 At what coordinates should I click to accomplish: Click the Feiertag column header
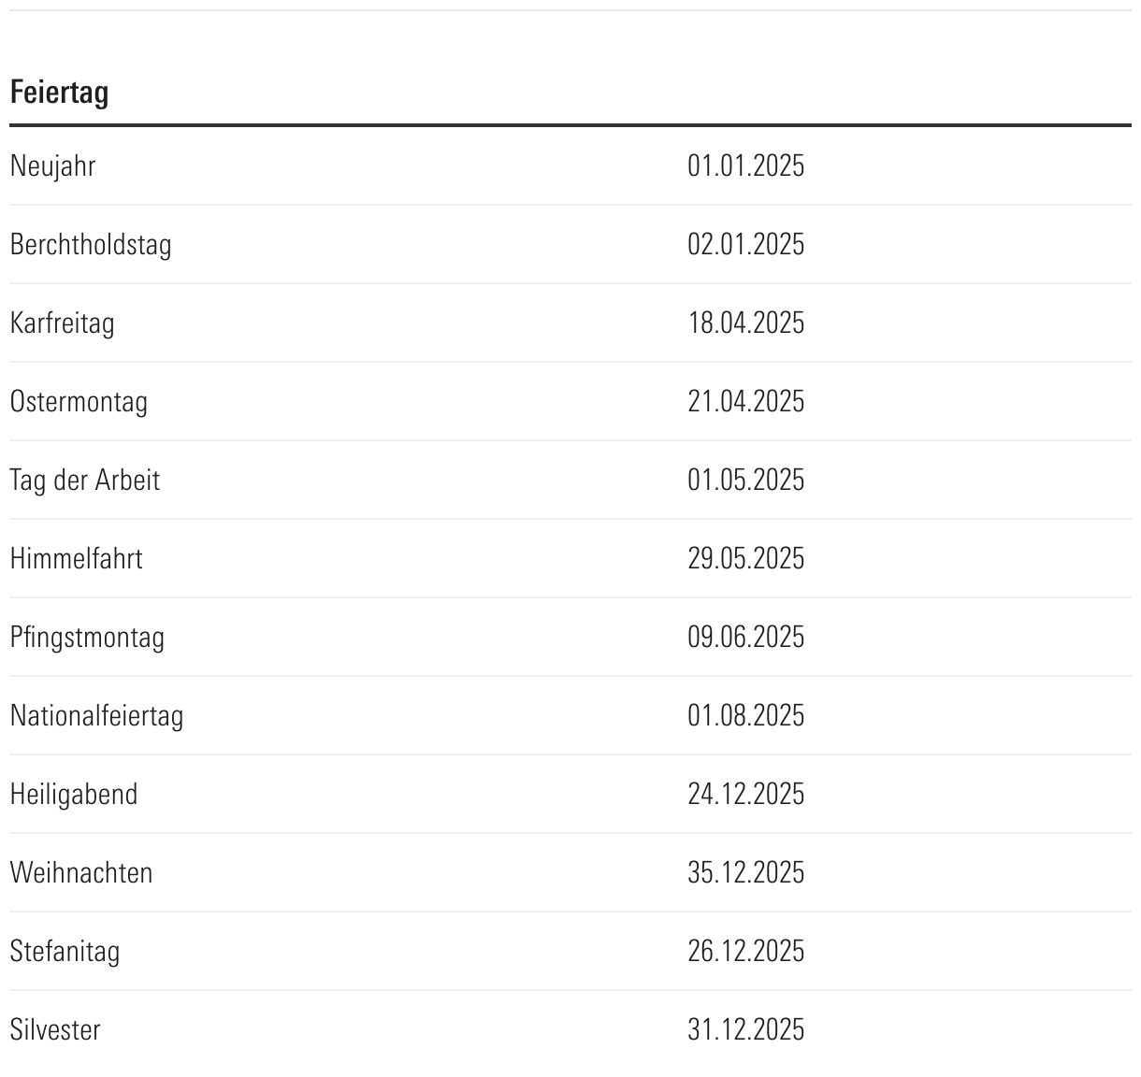(59, 93)
